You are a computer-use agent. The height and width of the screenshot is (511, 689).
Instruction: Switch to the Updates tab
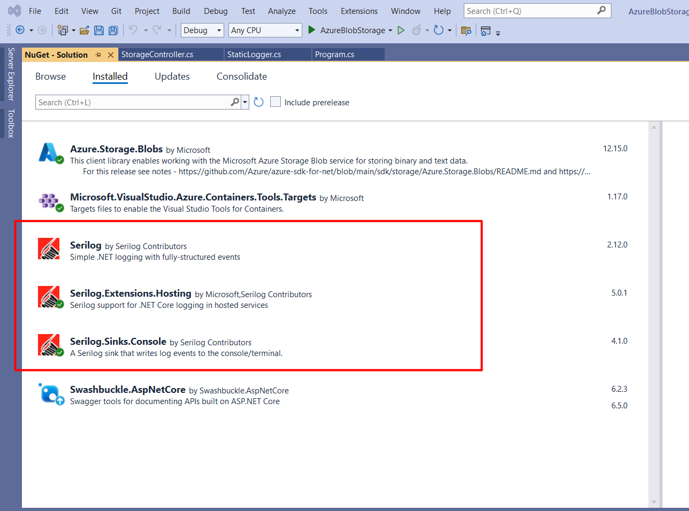point(172,76)
